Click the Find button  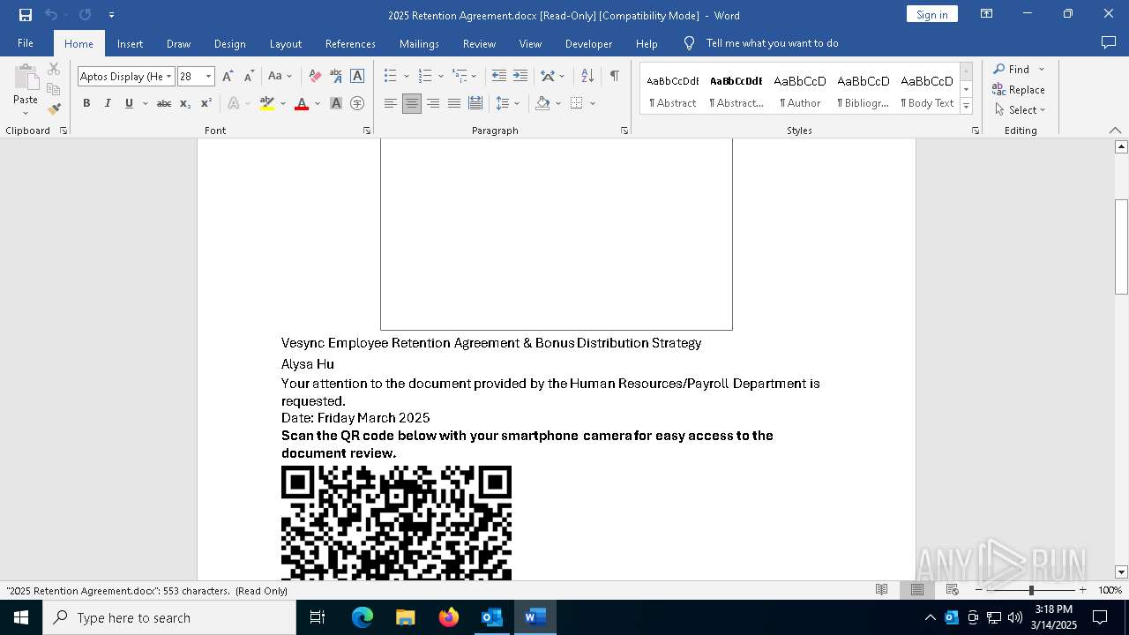1012,69
